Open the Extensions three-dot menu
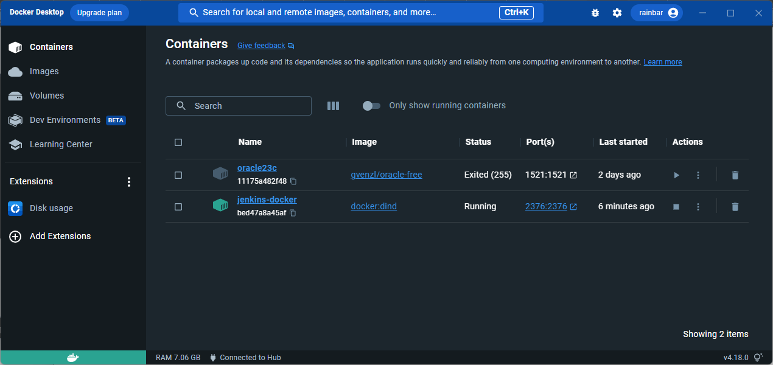The width and height of the screenshot is (773, 365). tap(128, 181)
